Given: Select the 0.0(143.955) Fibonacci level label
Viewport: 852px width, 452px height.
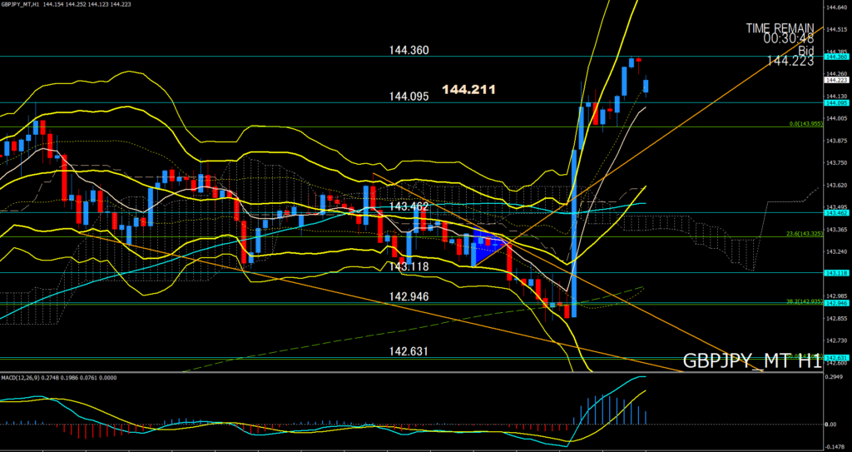Looking at the screenshot, I should click(806, 124).
